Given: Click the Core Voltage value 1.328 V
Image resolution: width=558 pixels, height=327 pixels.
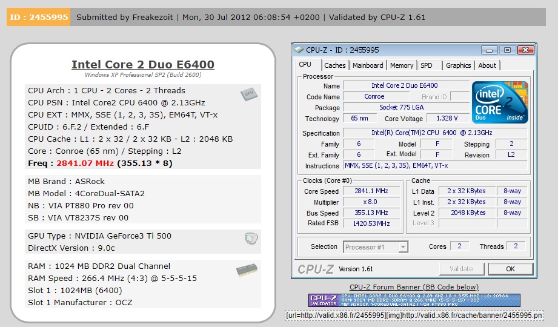Looking at the screenshot, I should pyautogui.click(x=447, y=118).
